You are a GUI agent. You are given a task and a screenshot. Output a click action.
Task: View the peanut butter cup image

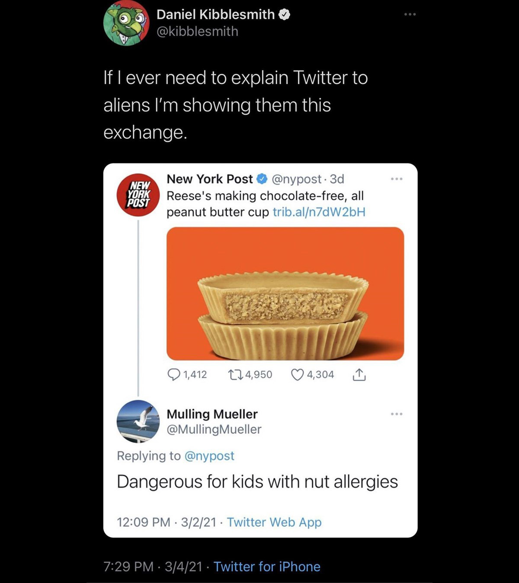[x=285, y=293]
